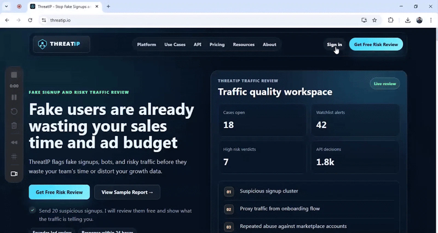Open the About page
The image size is (438, 233).
[x=269, y=45]
